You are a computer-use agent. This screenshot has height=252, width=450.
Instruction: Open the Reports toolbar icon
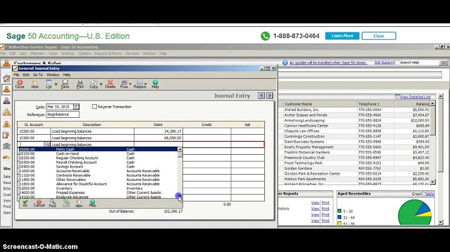pos(140,84)
